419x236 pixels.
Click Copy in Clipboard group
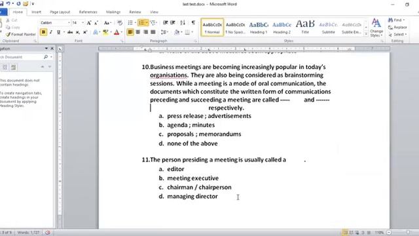coord(13,28)
